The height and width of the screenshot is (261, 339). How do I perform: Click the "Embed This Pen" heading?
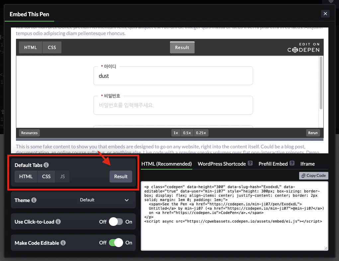(30, 14)
